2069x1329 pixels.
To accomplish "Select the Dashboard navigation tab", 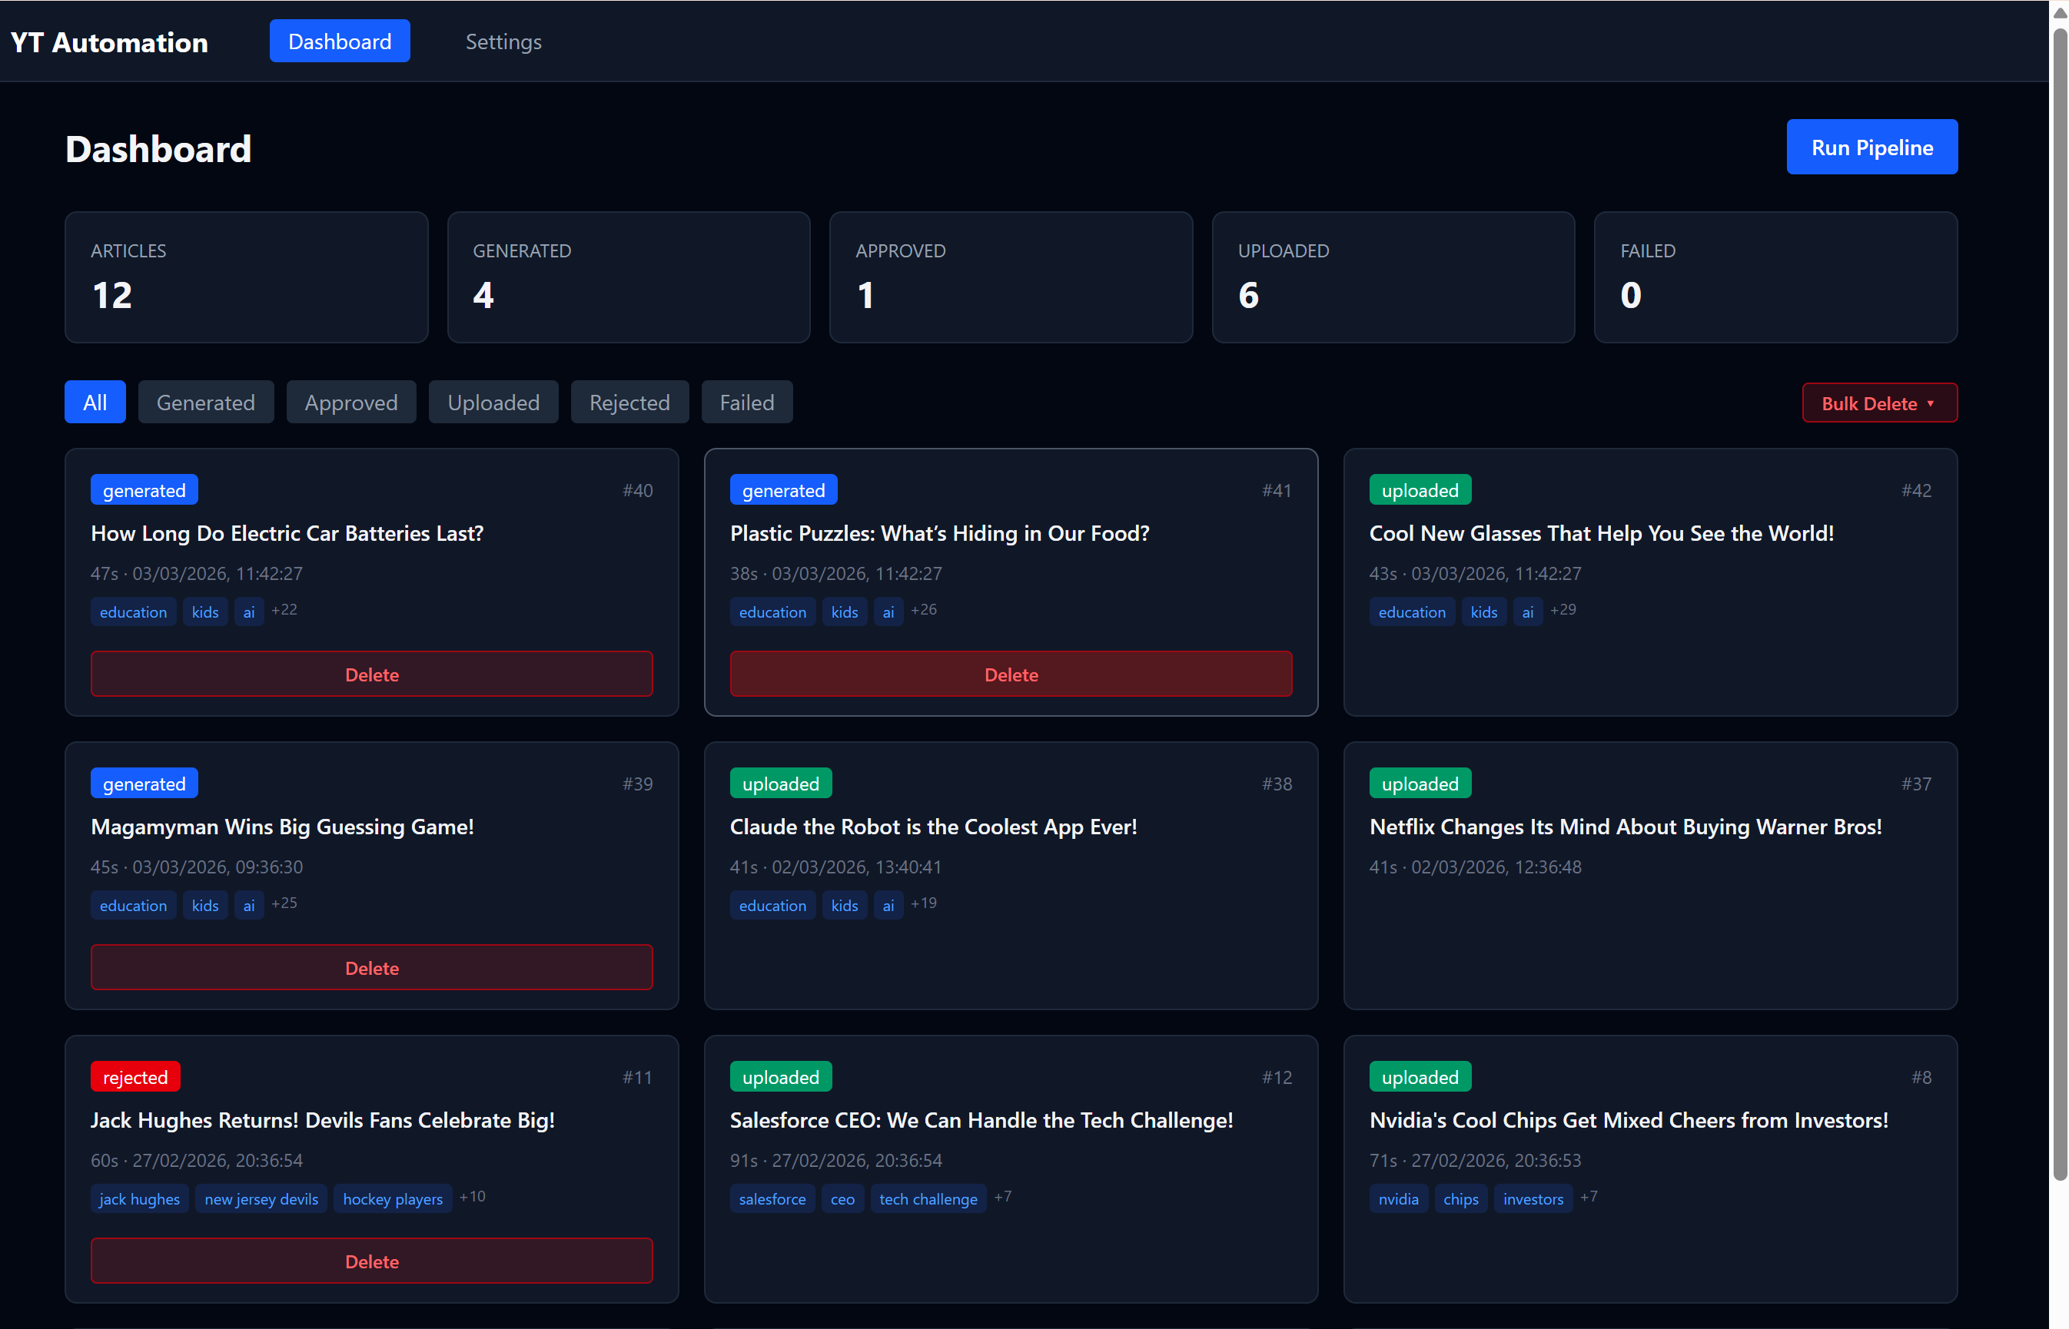I will [339, 41].
